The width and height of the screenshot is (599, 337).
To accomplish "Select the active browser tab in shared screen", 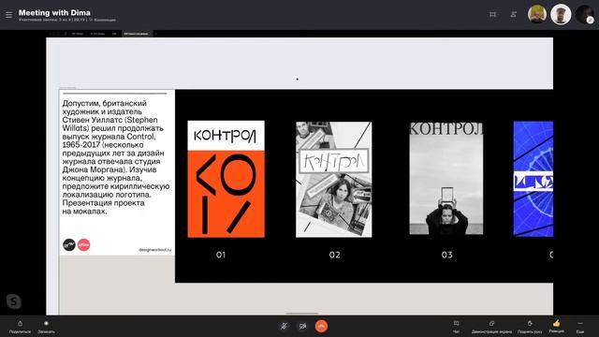I will click(137, 34).
